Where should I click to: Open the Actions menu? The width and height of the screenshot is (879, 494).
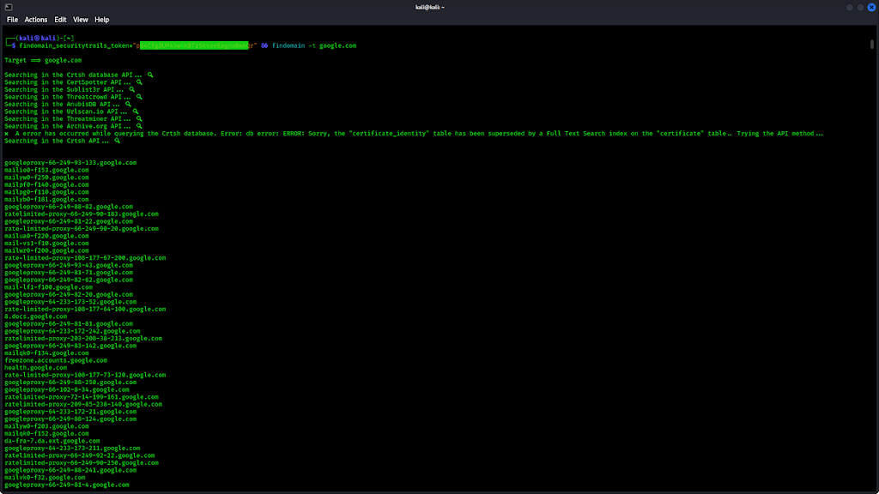coord(36,20)
